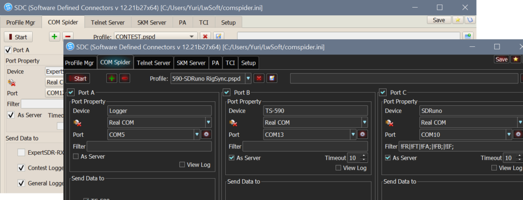Click the green plus icon in light window
This screenshot has width=523, height=200.
54,37
